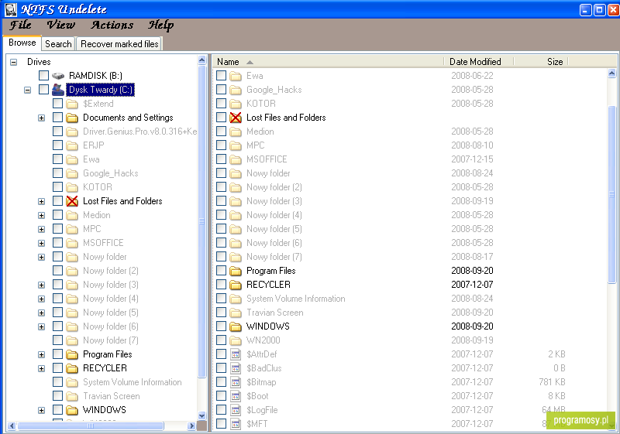Click the WN2000 folder icon in file list
The height and width of the screenshot is (434, 620).
point(236,340)
